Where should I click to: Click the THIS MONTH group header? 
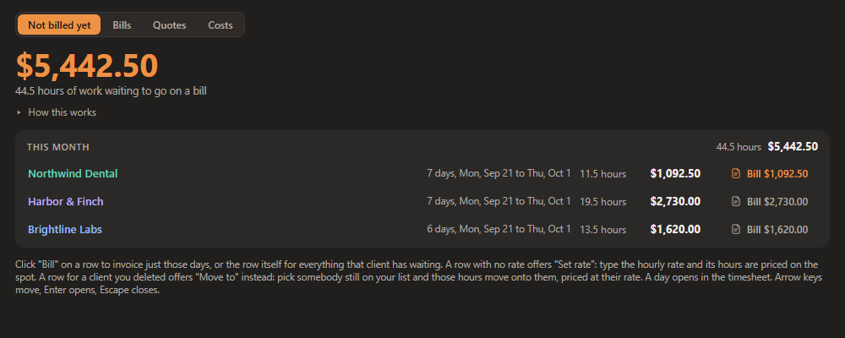click(58, 147)
